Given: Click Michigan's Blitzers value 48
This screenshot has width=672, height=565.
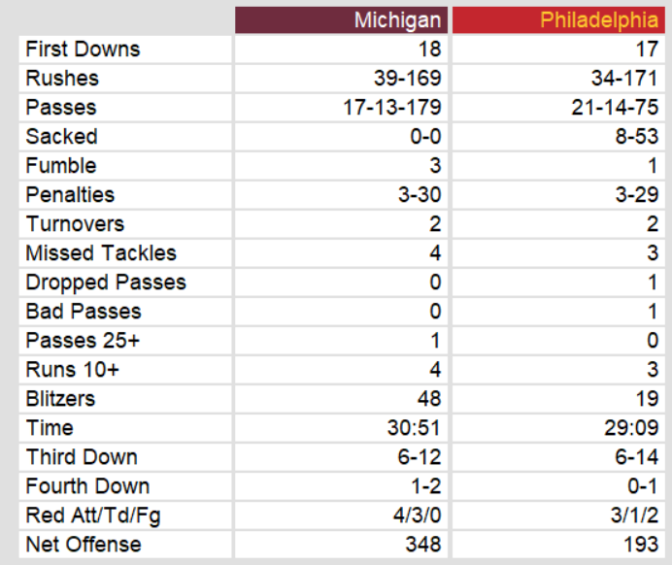Looking at the screenshot, I should pyautogui.click(x=429, y=399).
